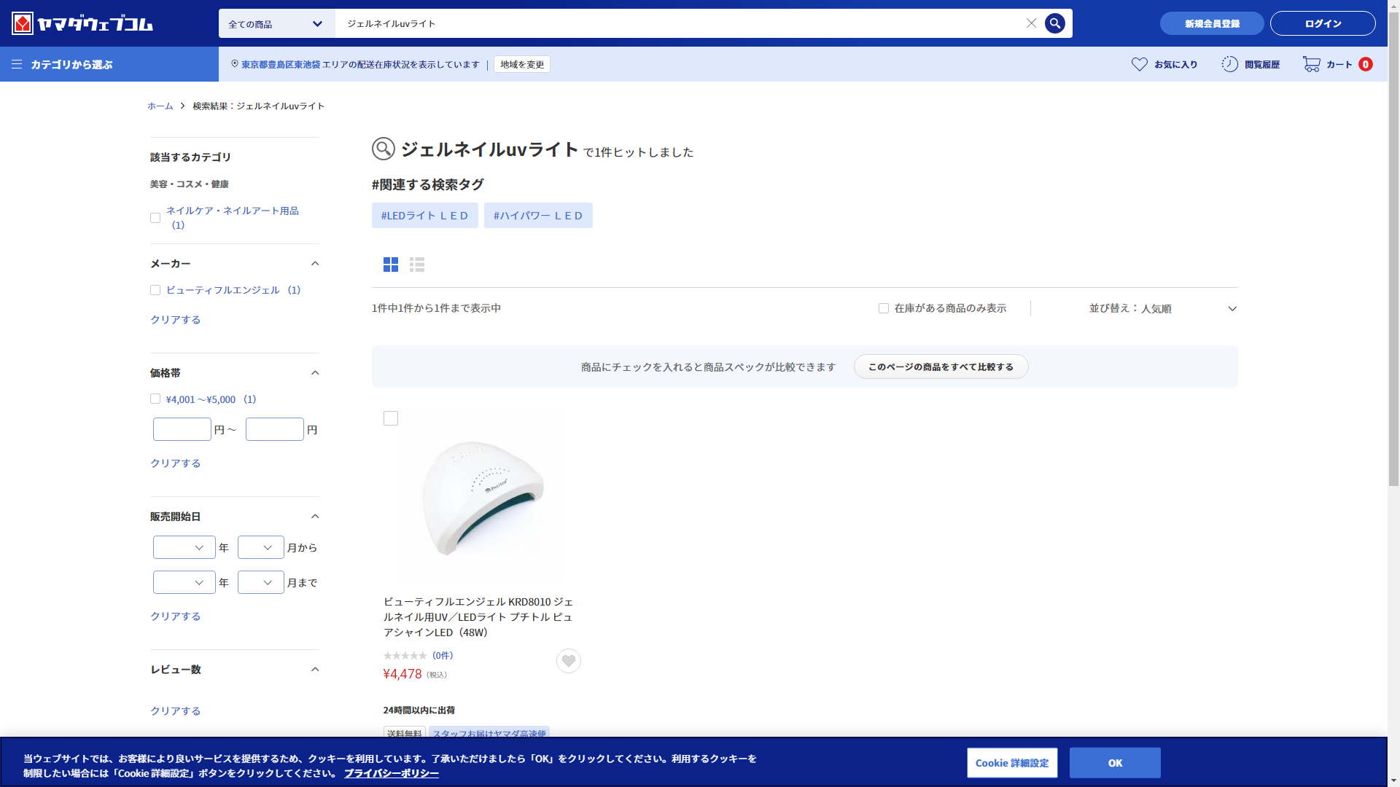The width and height of the screenshot is (1400, 787).
Task: Collapse the メーカー filter section
Action: [315, 264]
